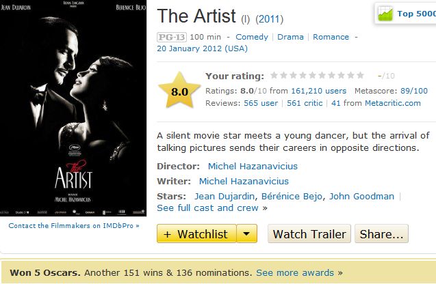
Task: Click Contact the Filmmakers on IMDbPro
Action: [x=74, y=225]
